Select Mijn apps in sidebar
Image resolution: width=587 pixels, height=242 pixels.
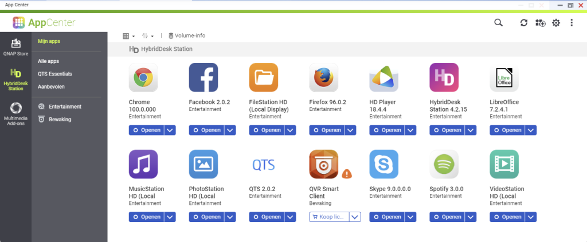coord(49,41)
